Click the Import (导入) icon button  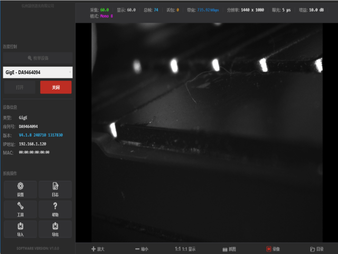click(20, 229)
